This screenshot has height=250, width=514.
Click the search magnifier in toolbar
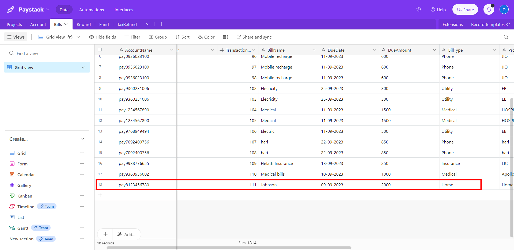506,37
